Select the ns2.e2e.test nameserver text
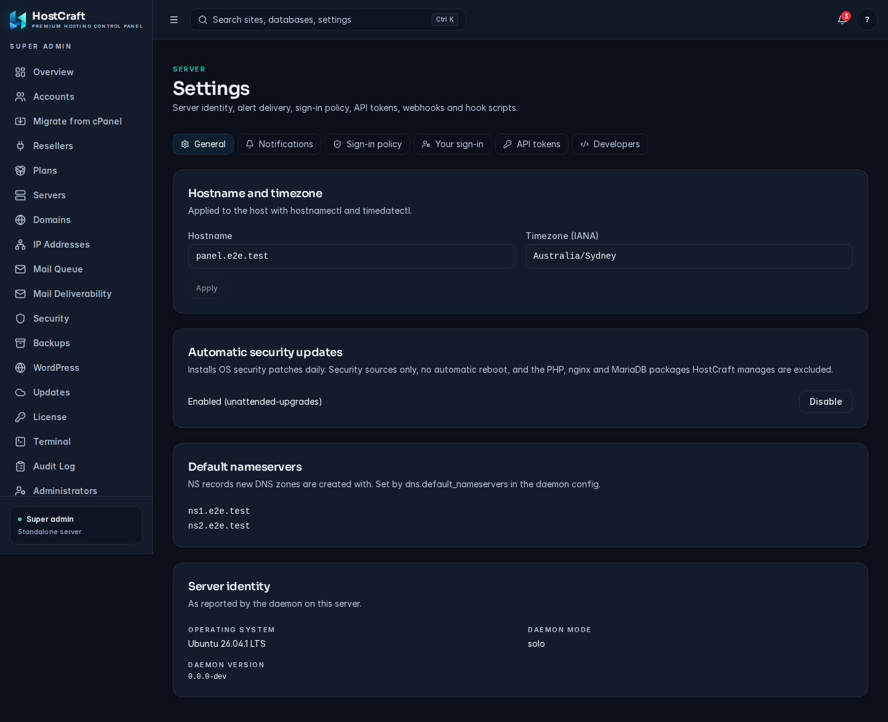 click(219, 526)
